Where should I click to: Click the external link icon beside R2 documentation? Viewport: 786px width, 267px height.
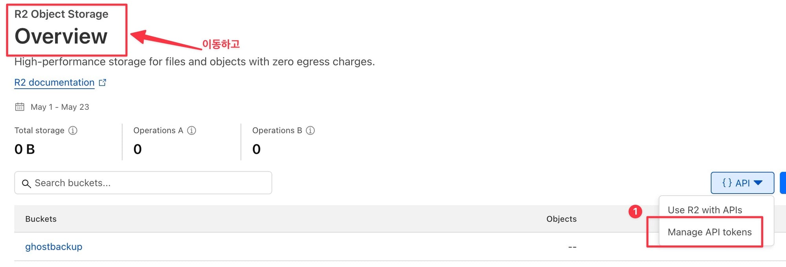tap(103, 83)
